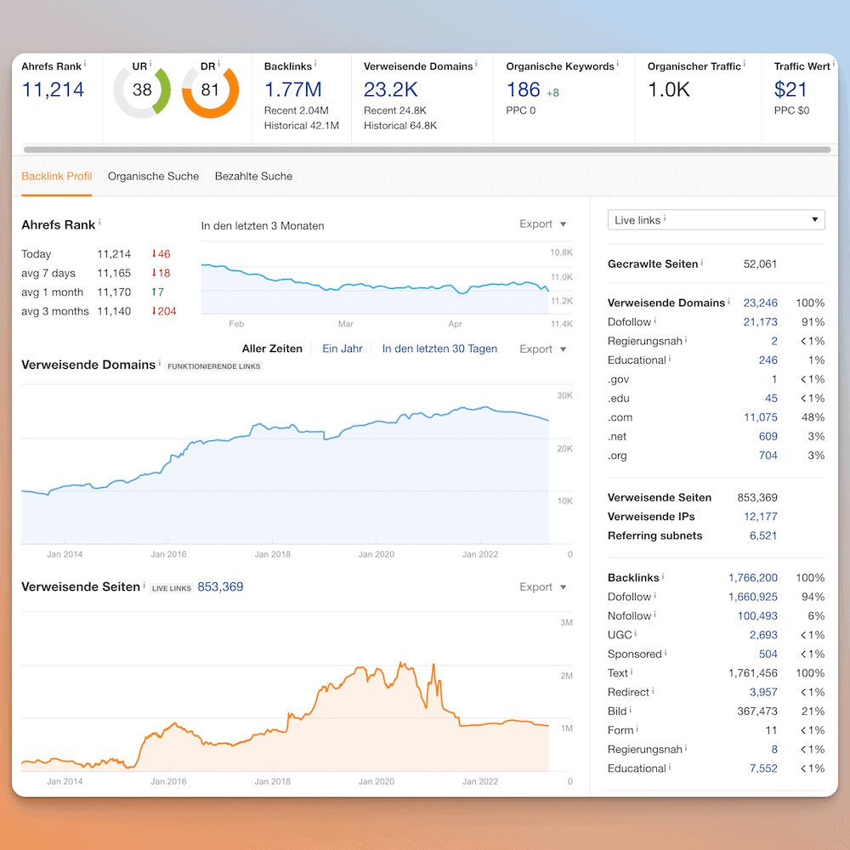Viewport: 850px width, 850px height.
Task: Click info icon next to DR gauge
Action: point(218,64)
